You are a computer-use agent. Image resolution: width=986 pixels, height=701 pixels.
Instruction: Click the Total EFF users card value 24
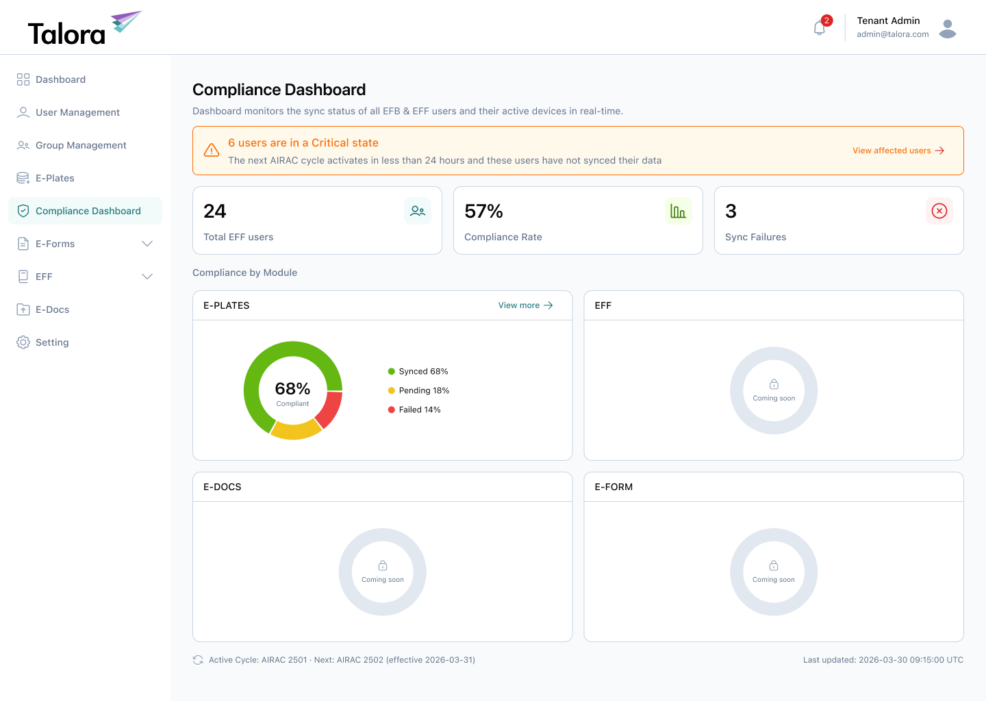click(x=215, y=211)
